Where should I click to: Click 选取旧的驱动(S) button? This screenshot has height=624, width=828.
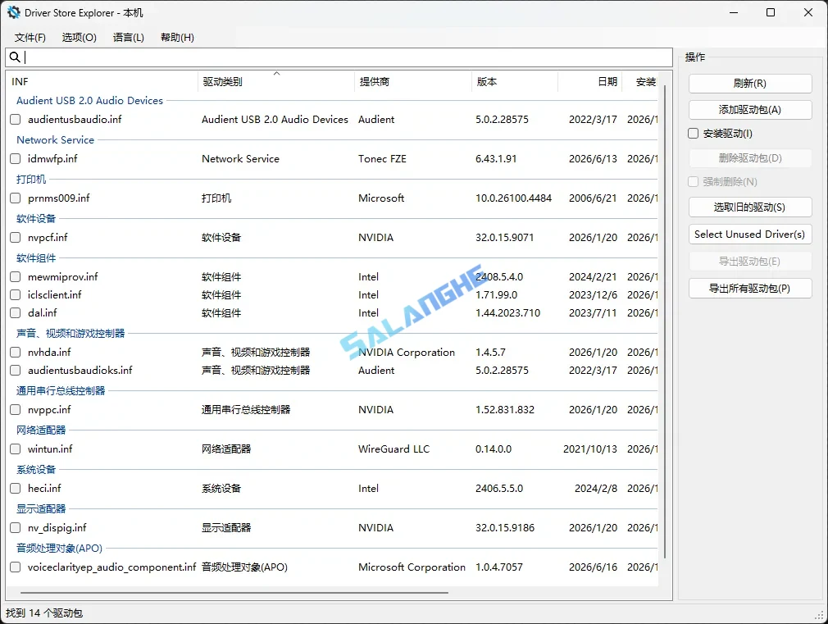coord(750,207)
